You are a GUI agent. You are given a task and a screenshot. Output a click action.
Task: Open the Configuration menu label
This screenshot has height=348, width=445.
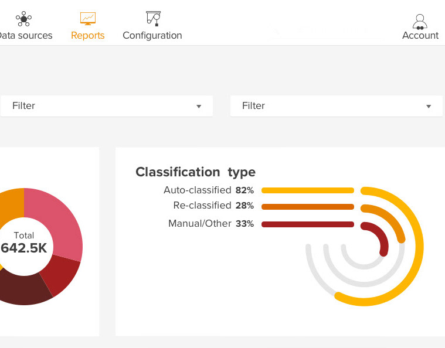tap(152, 36)
